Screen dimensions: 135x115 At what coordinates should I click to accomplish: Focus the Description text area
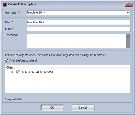tap(76, 41)
